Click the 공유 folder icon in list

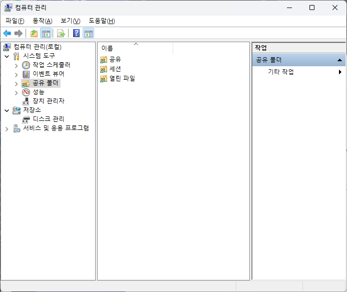coord(104,60)
